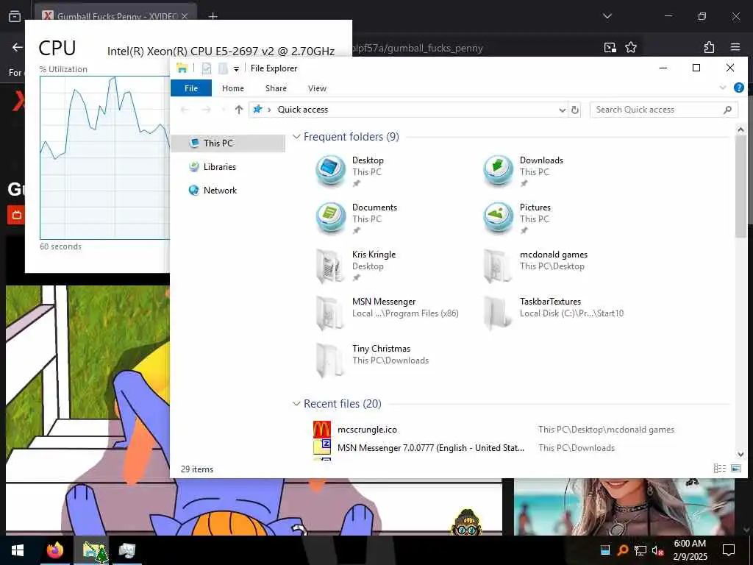Open the Documents folder icon
The height and width of the screenshot is (565, 753).
[x=330, y=218]
